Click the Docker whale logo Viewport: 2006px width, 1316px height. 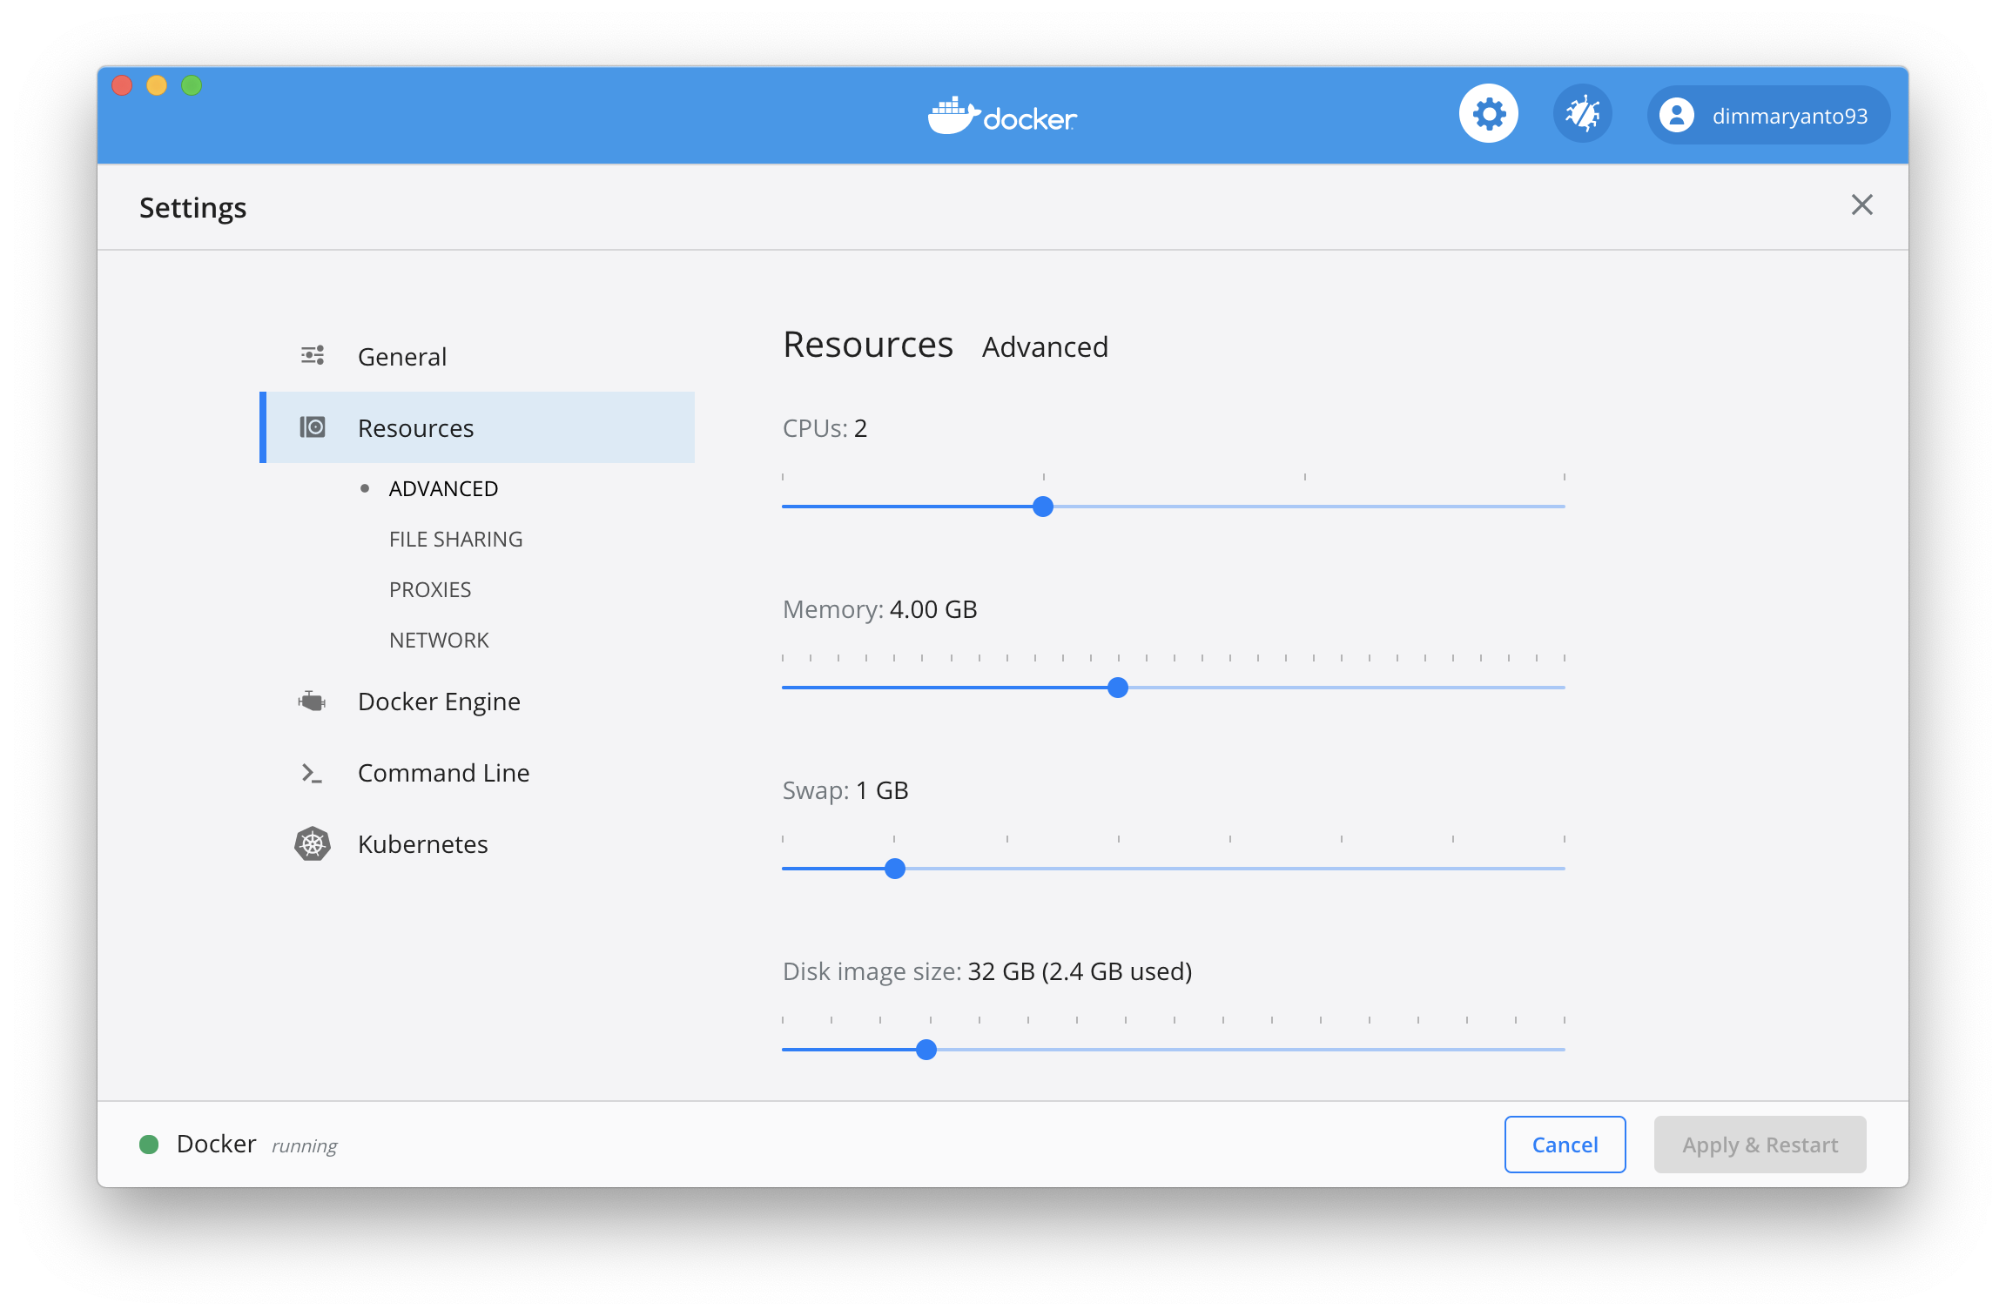tap(1003, 115)
